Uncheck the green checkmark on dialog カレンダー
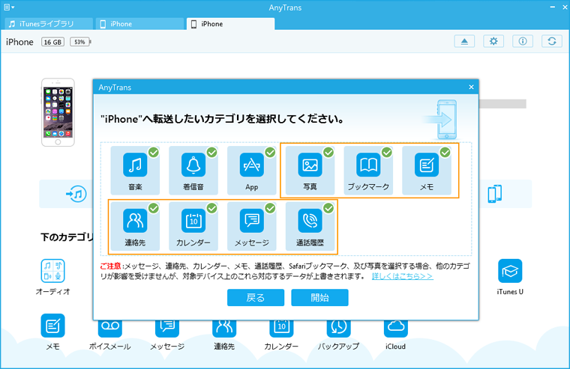Screen dimensions: 570x369 pos(212,208)
